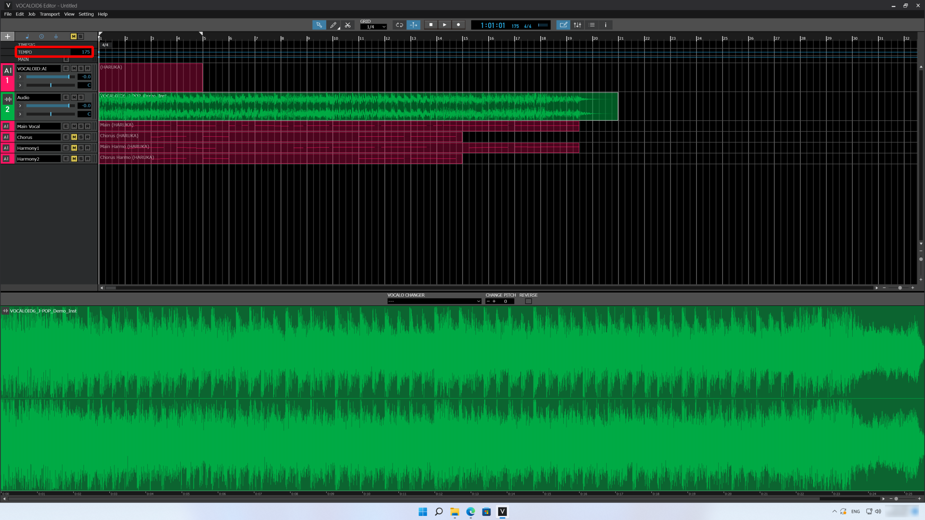Select the Pencil tool in the toolbar
Screen dimensions: 925x520
(334, 25)
